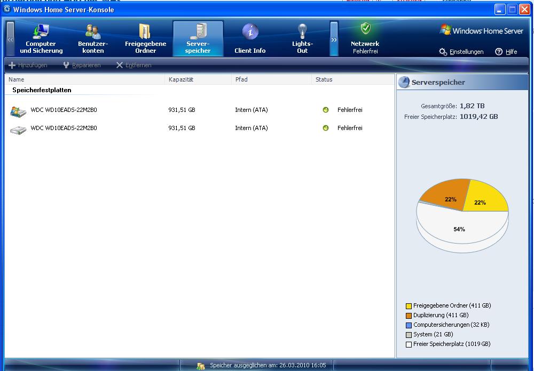The image size is (534, 371).
Task: Click the orange Duplizierung legend swatch
Action: pyautogui.click(x=409, y=316)
